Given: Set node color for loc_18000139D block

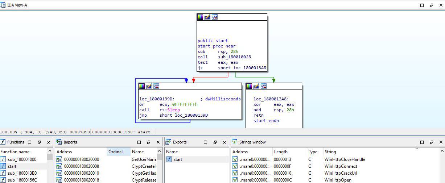Looking at the screenshot, I should pos(142,86).
